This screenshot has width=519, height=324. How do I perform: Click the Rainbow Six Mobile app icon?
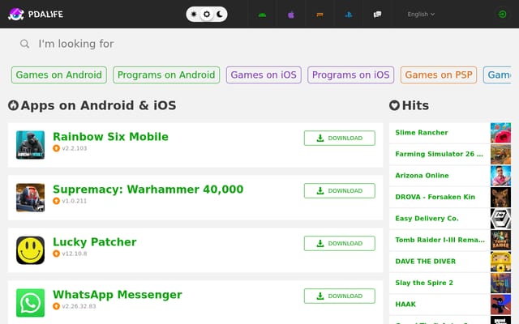pos(31,145)
